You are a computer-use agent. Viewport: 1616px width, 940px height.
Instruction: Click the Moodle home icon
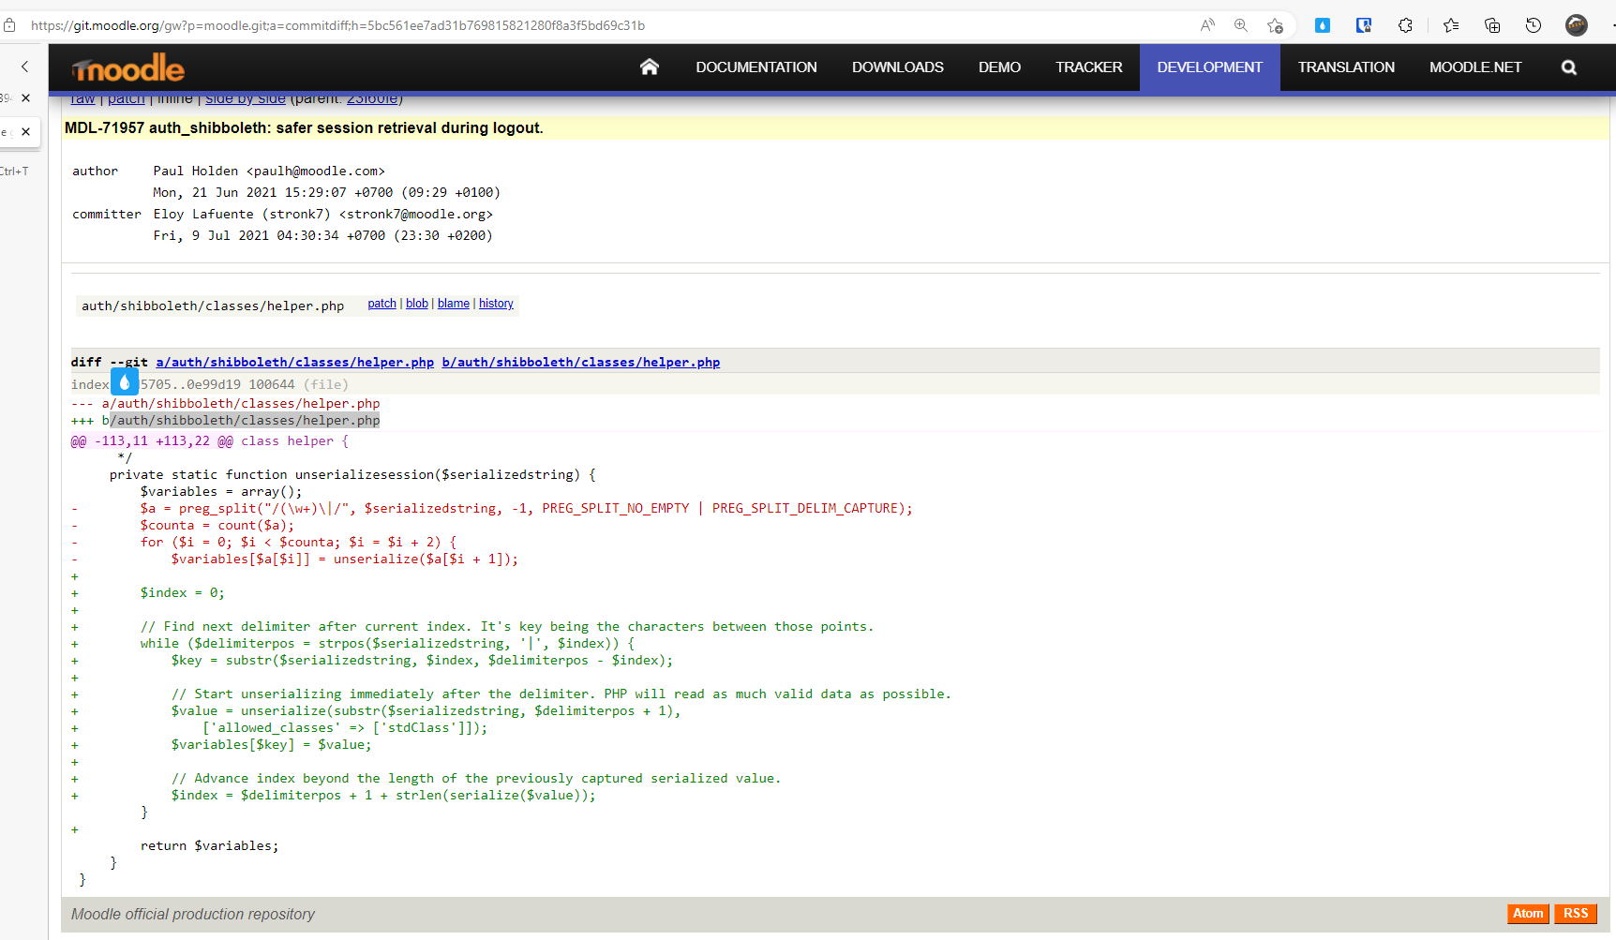pos(649,67)
